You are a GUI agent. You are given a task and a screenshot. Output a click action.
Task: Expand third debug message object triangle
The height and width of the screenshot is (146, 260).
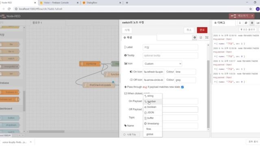coord(215,69)
